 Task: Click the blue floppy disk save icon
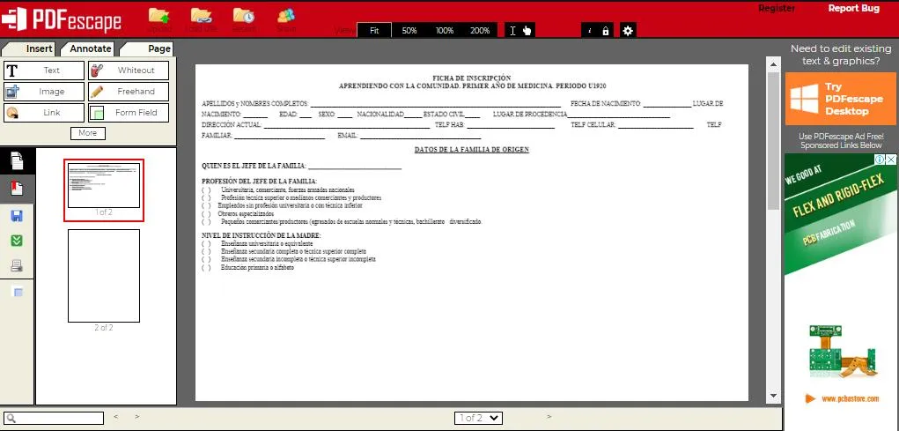(x=18, y=216)
